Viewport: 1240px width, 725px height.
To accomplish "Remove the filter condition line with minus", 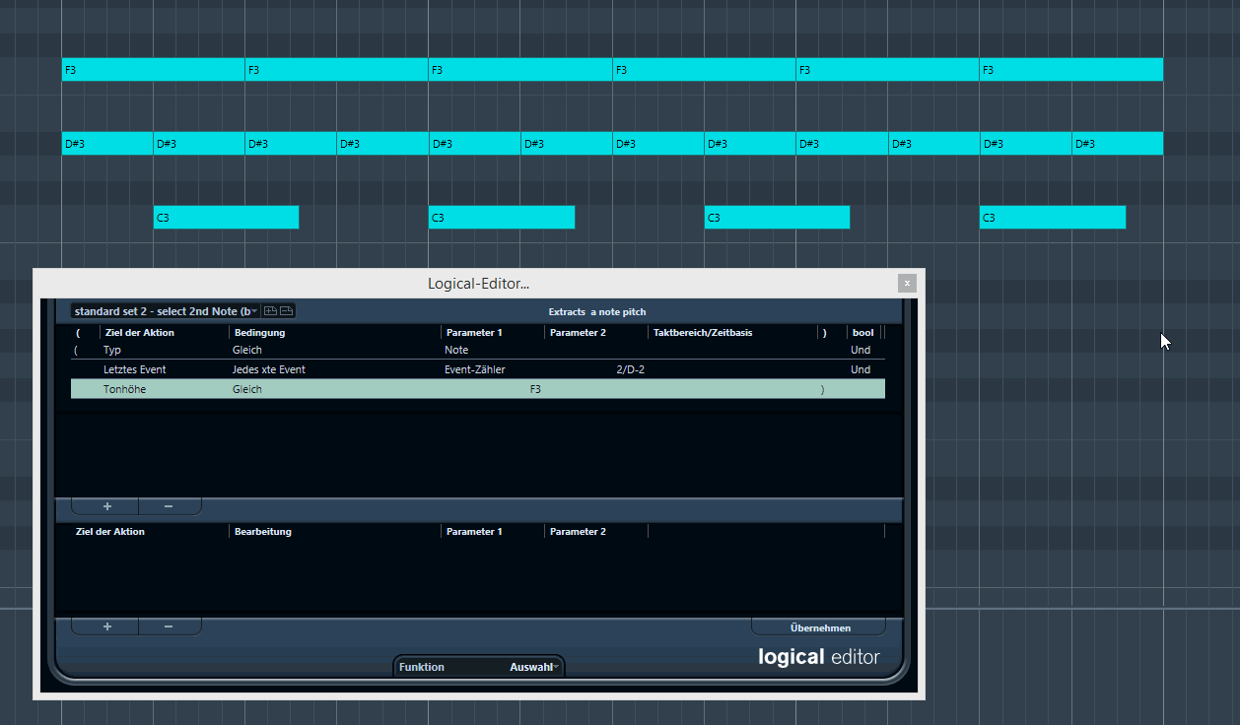I will point(169,506).
